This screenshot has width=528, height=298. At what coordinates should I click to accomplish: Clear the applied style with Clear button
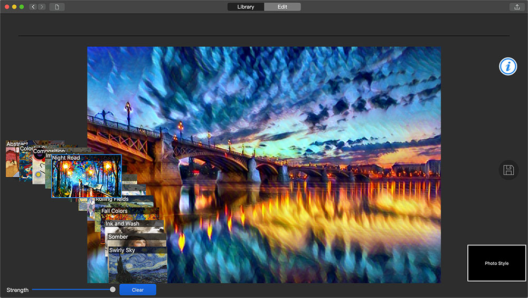click(x=138, y=290)
